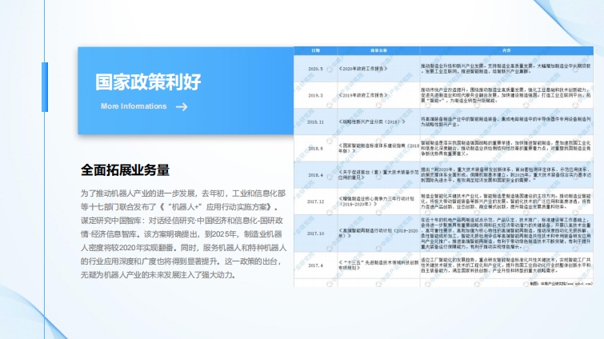Select the 2018.8 date cell
This screenshot has width=604, height=339.
(x=315, y=148)
